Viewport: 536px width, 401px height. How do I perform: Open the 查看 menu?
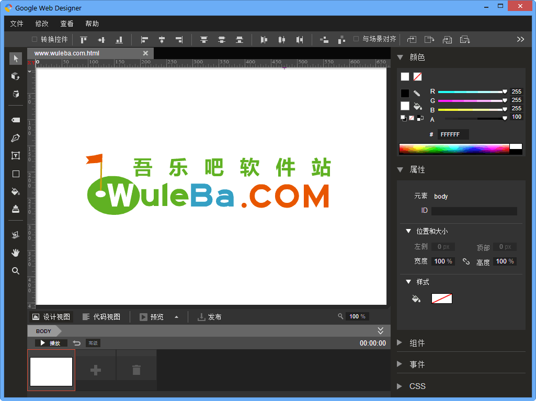click(66, 24)
